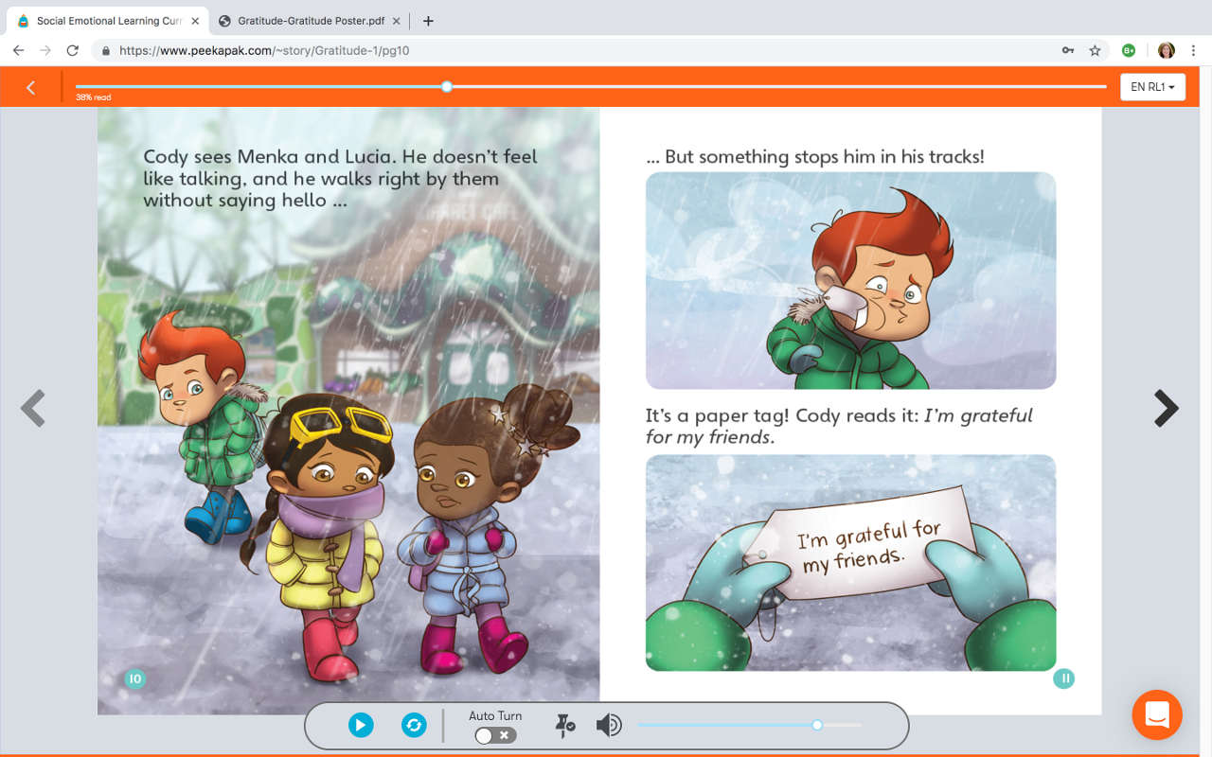
Task: Click the site padlock icon
Action: click(x=106, y=51)
